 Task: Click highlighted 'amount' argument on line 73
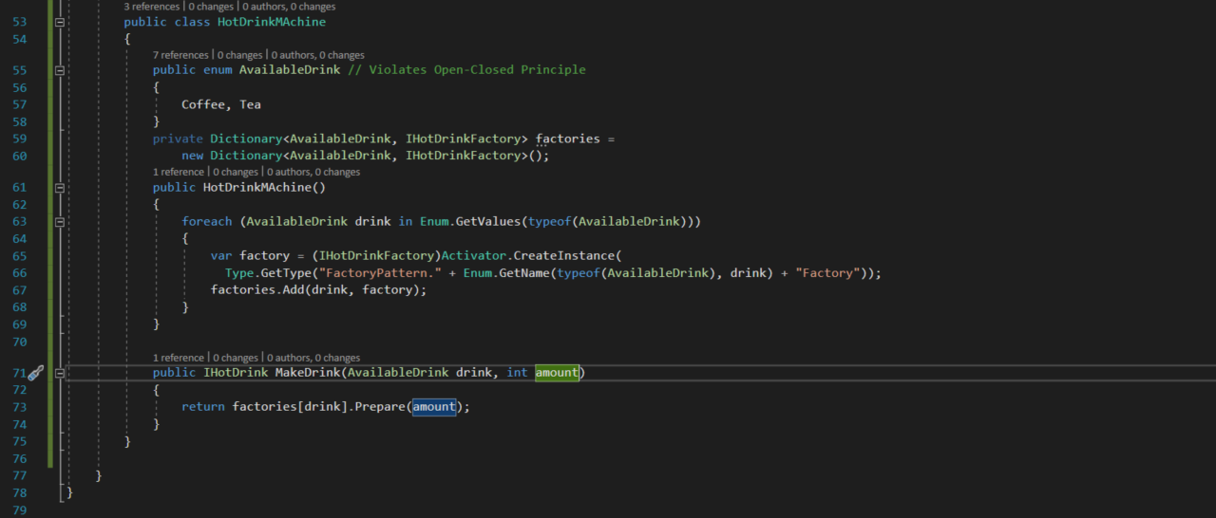click(434, 407)
